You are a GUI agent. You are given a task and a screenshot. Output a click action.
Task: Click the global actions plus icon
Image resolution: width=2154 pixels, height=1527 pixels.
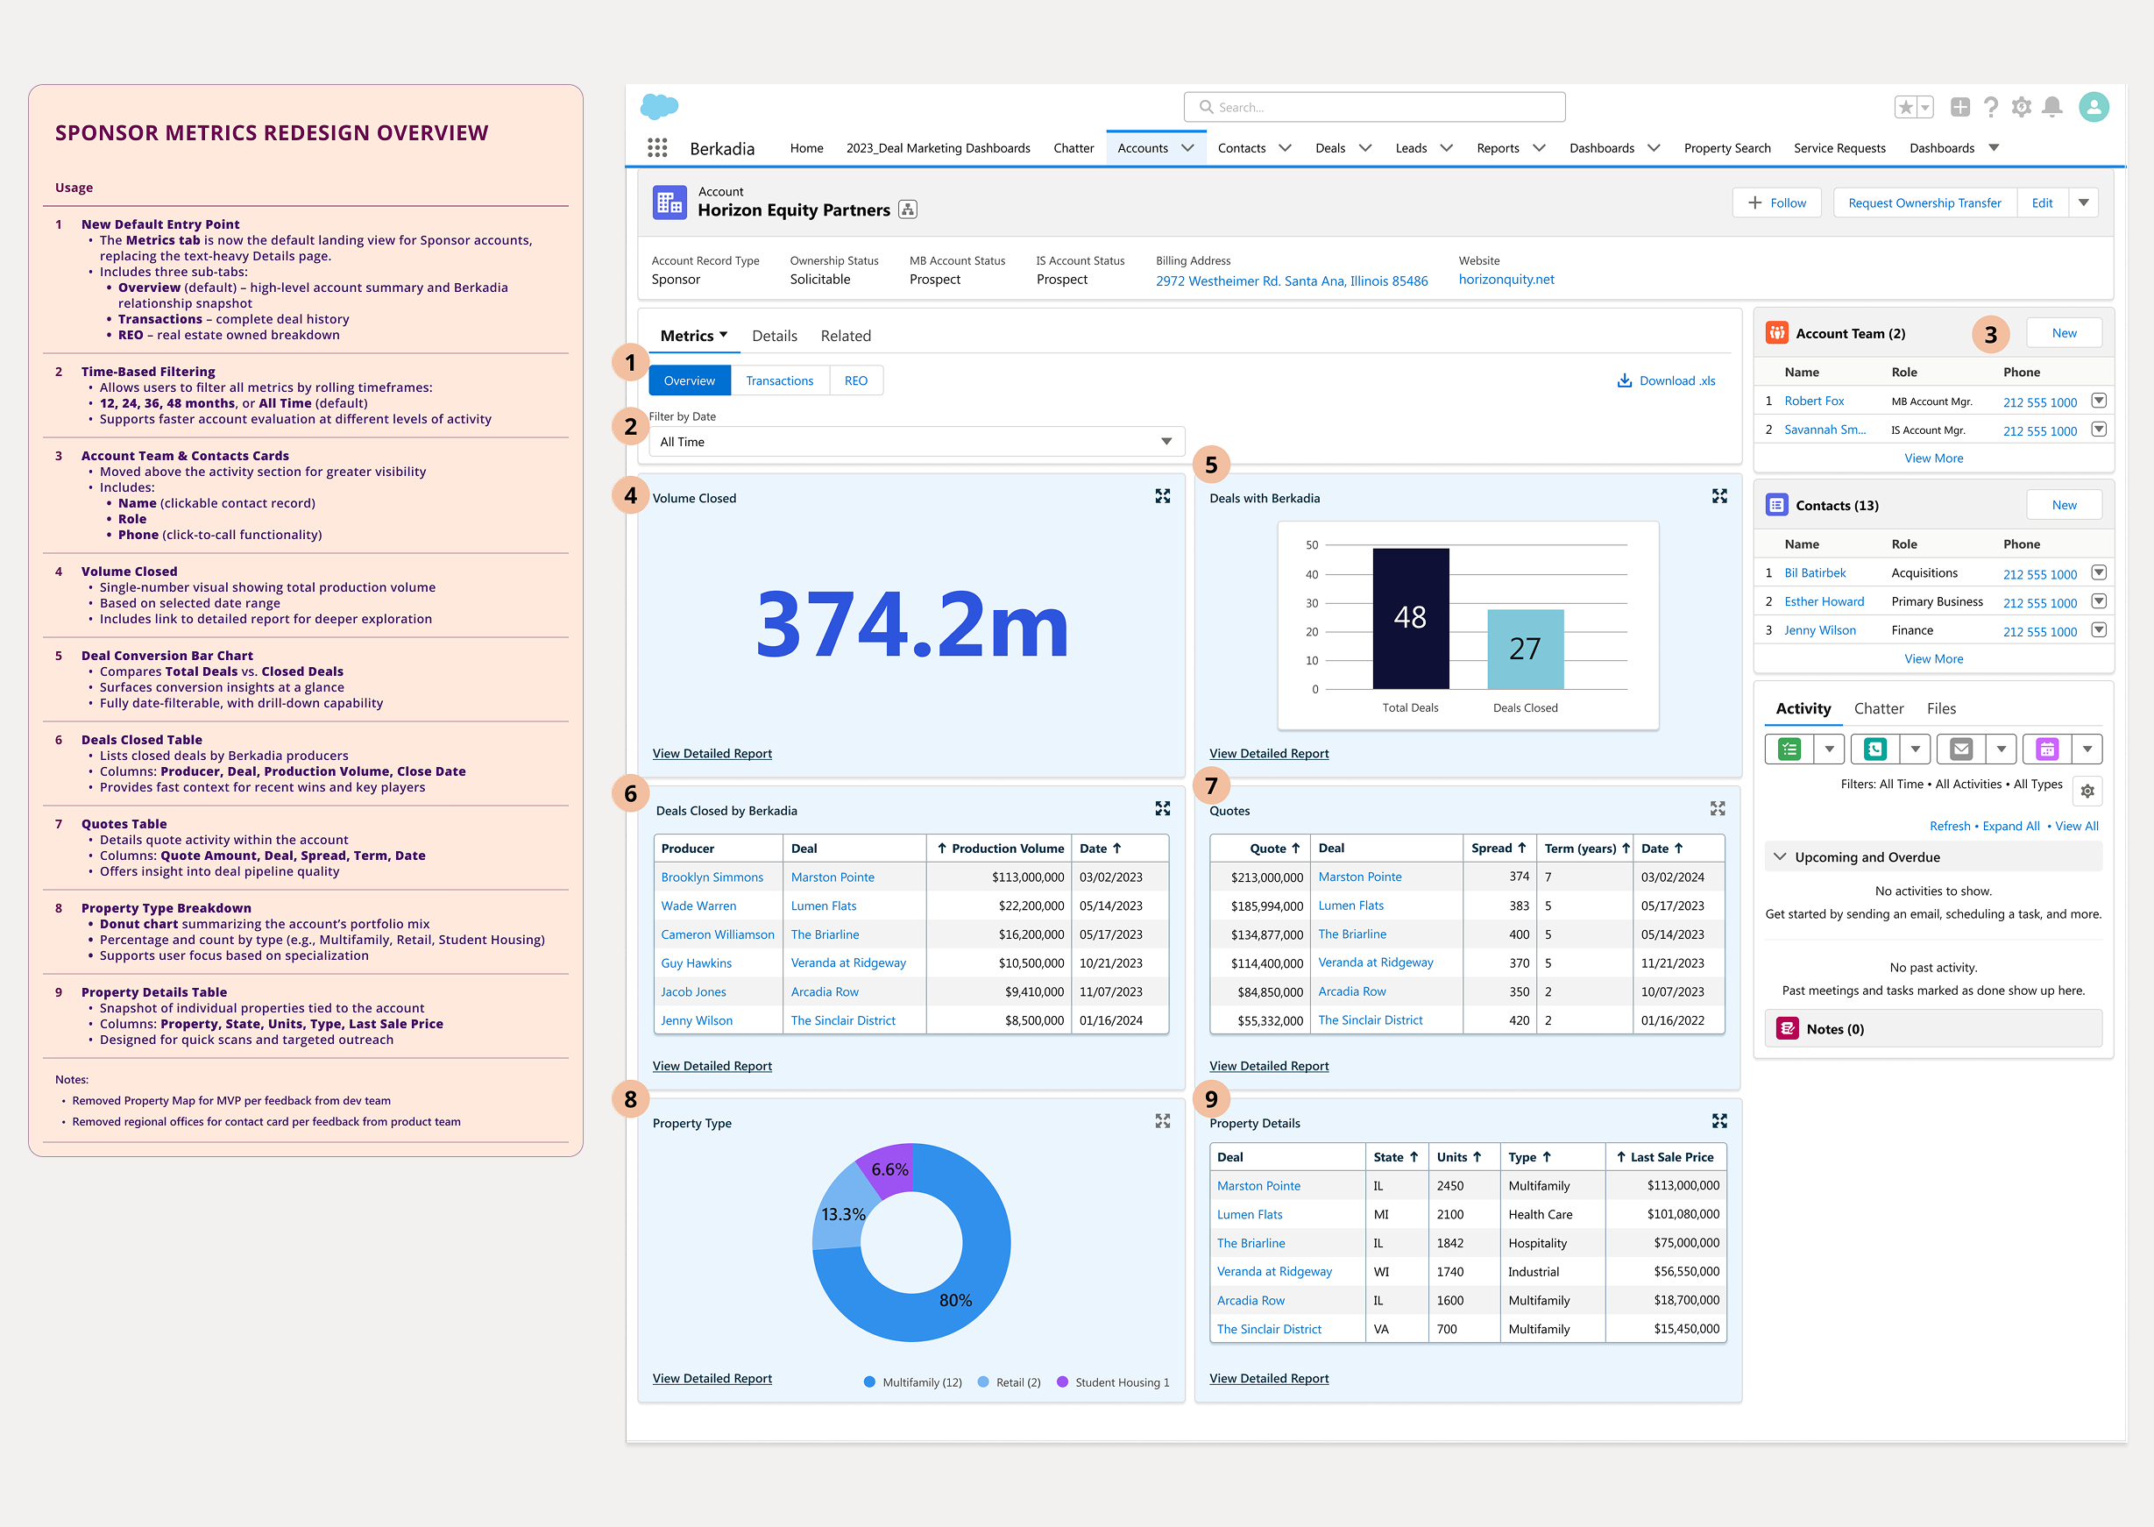click(1959, 107)
